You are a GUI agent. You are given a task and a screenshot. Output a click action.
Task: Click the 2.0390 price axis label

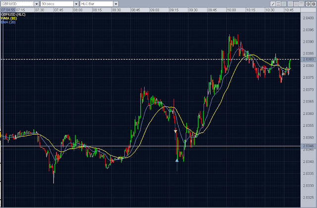point(308,42)
